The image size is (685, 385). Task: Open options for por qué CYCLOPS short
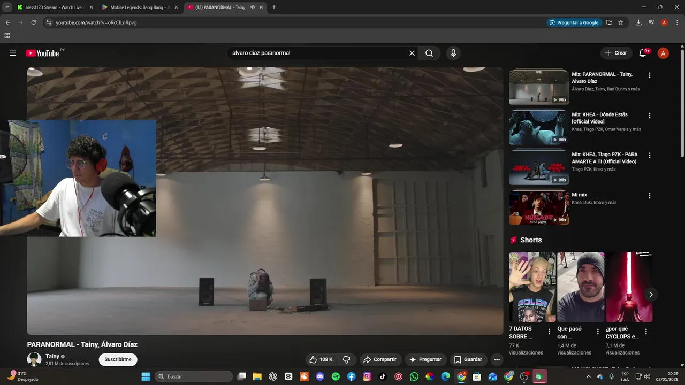646,332
